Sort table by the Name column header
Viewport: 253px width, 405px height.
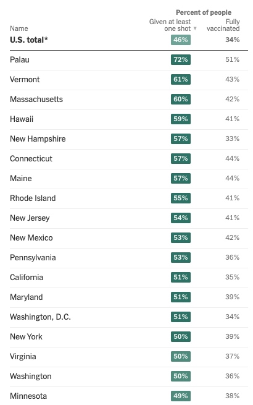(x=19, y=28)
